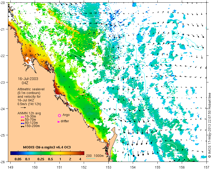Image resolution: width=212 pixels, height=169 pixels.
Task: Click the Argo legend label
Action: pos(66,115)
